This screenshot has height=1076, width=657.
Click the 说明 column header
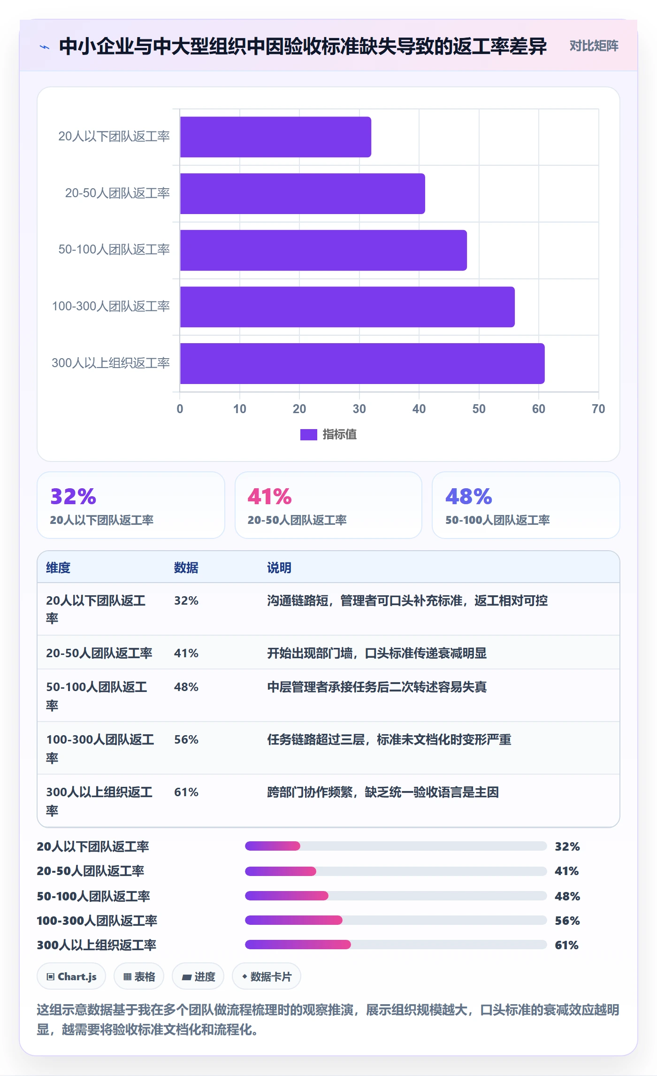[279, 568]
